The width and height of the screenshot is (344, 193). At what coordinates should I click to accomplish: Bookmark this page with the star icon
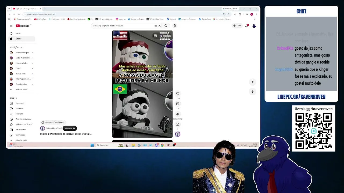(228, 14)
